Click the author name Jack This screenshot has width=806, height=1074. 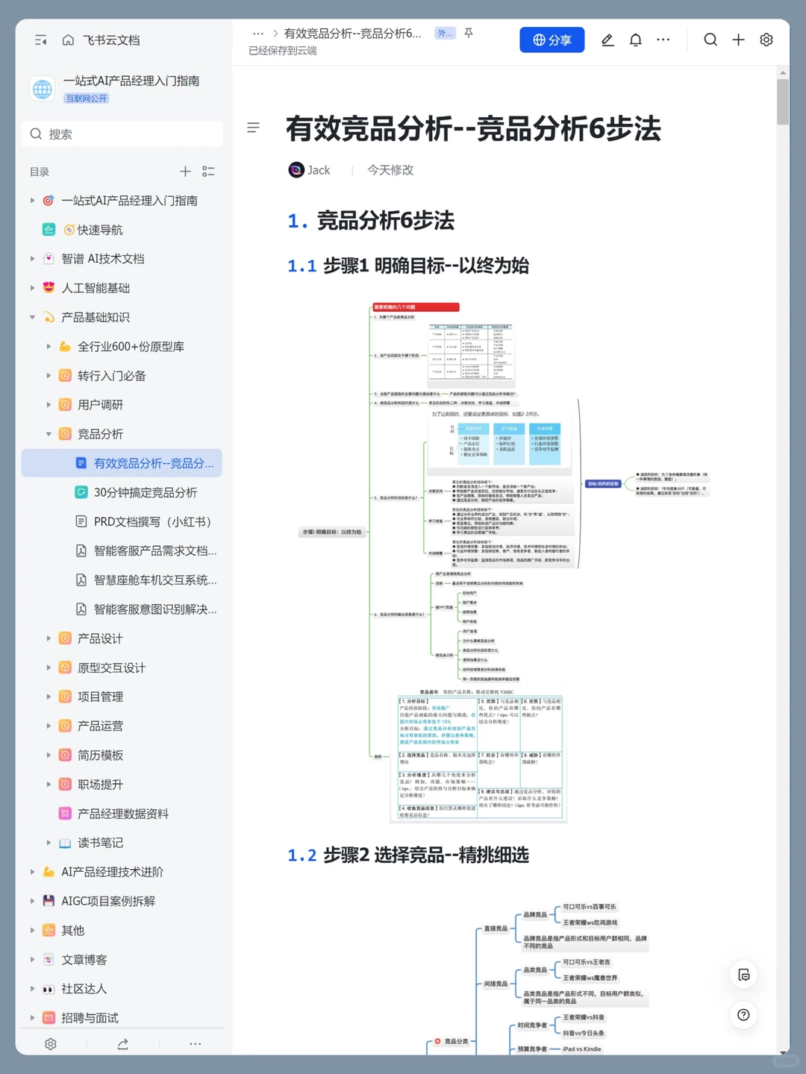point(319,170)
